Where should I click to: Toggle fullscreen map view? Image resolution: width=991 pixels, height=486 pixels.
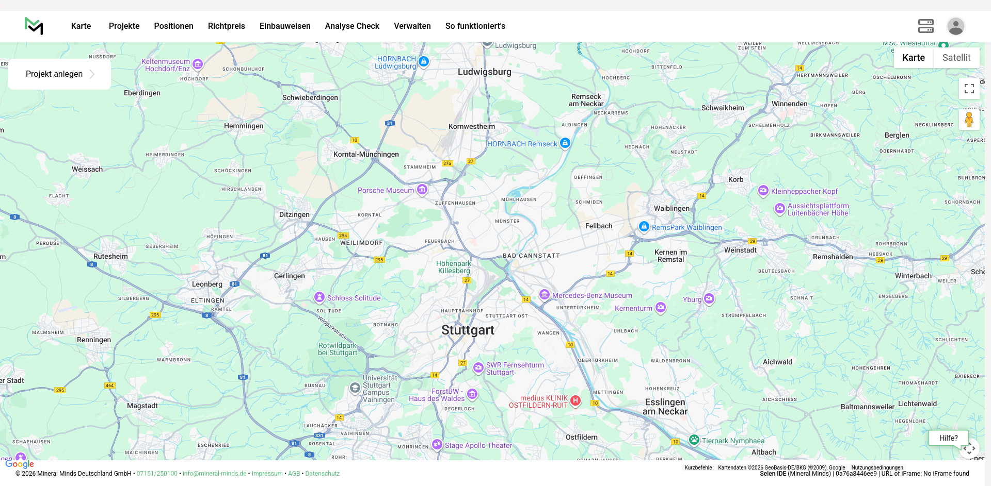pyautogui.click(x=969, y=89)
